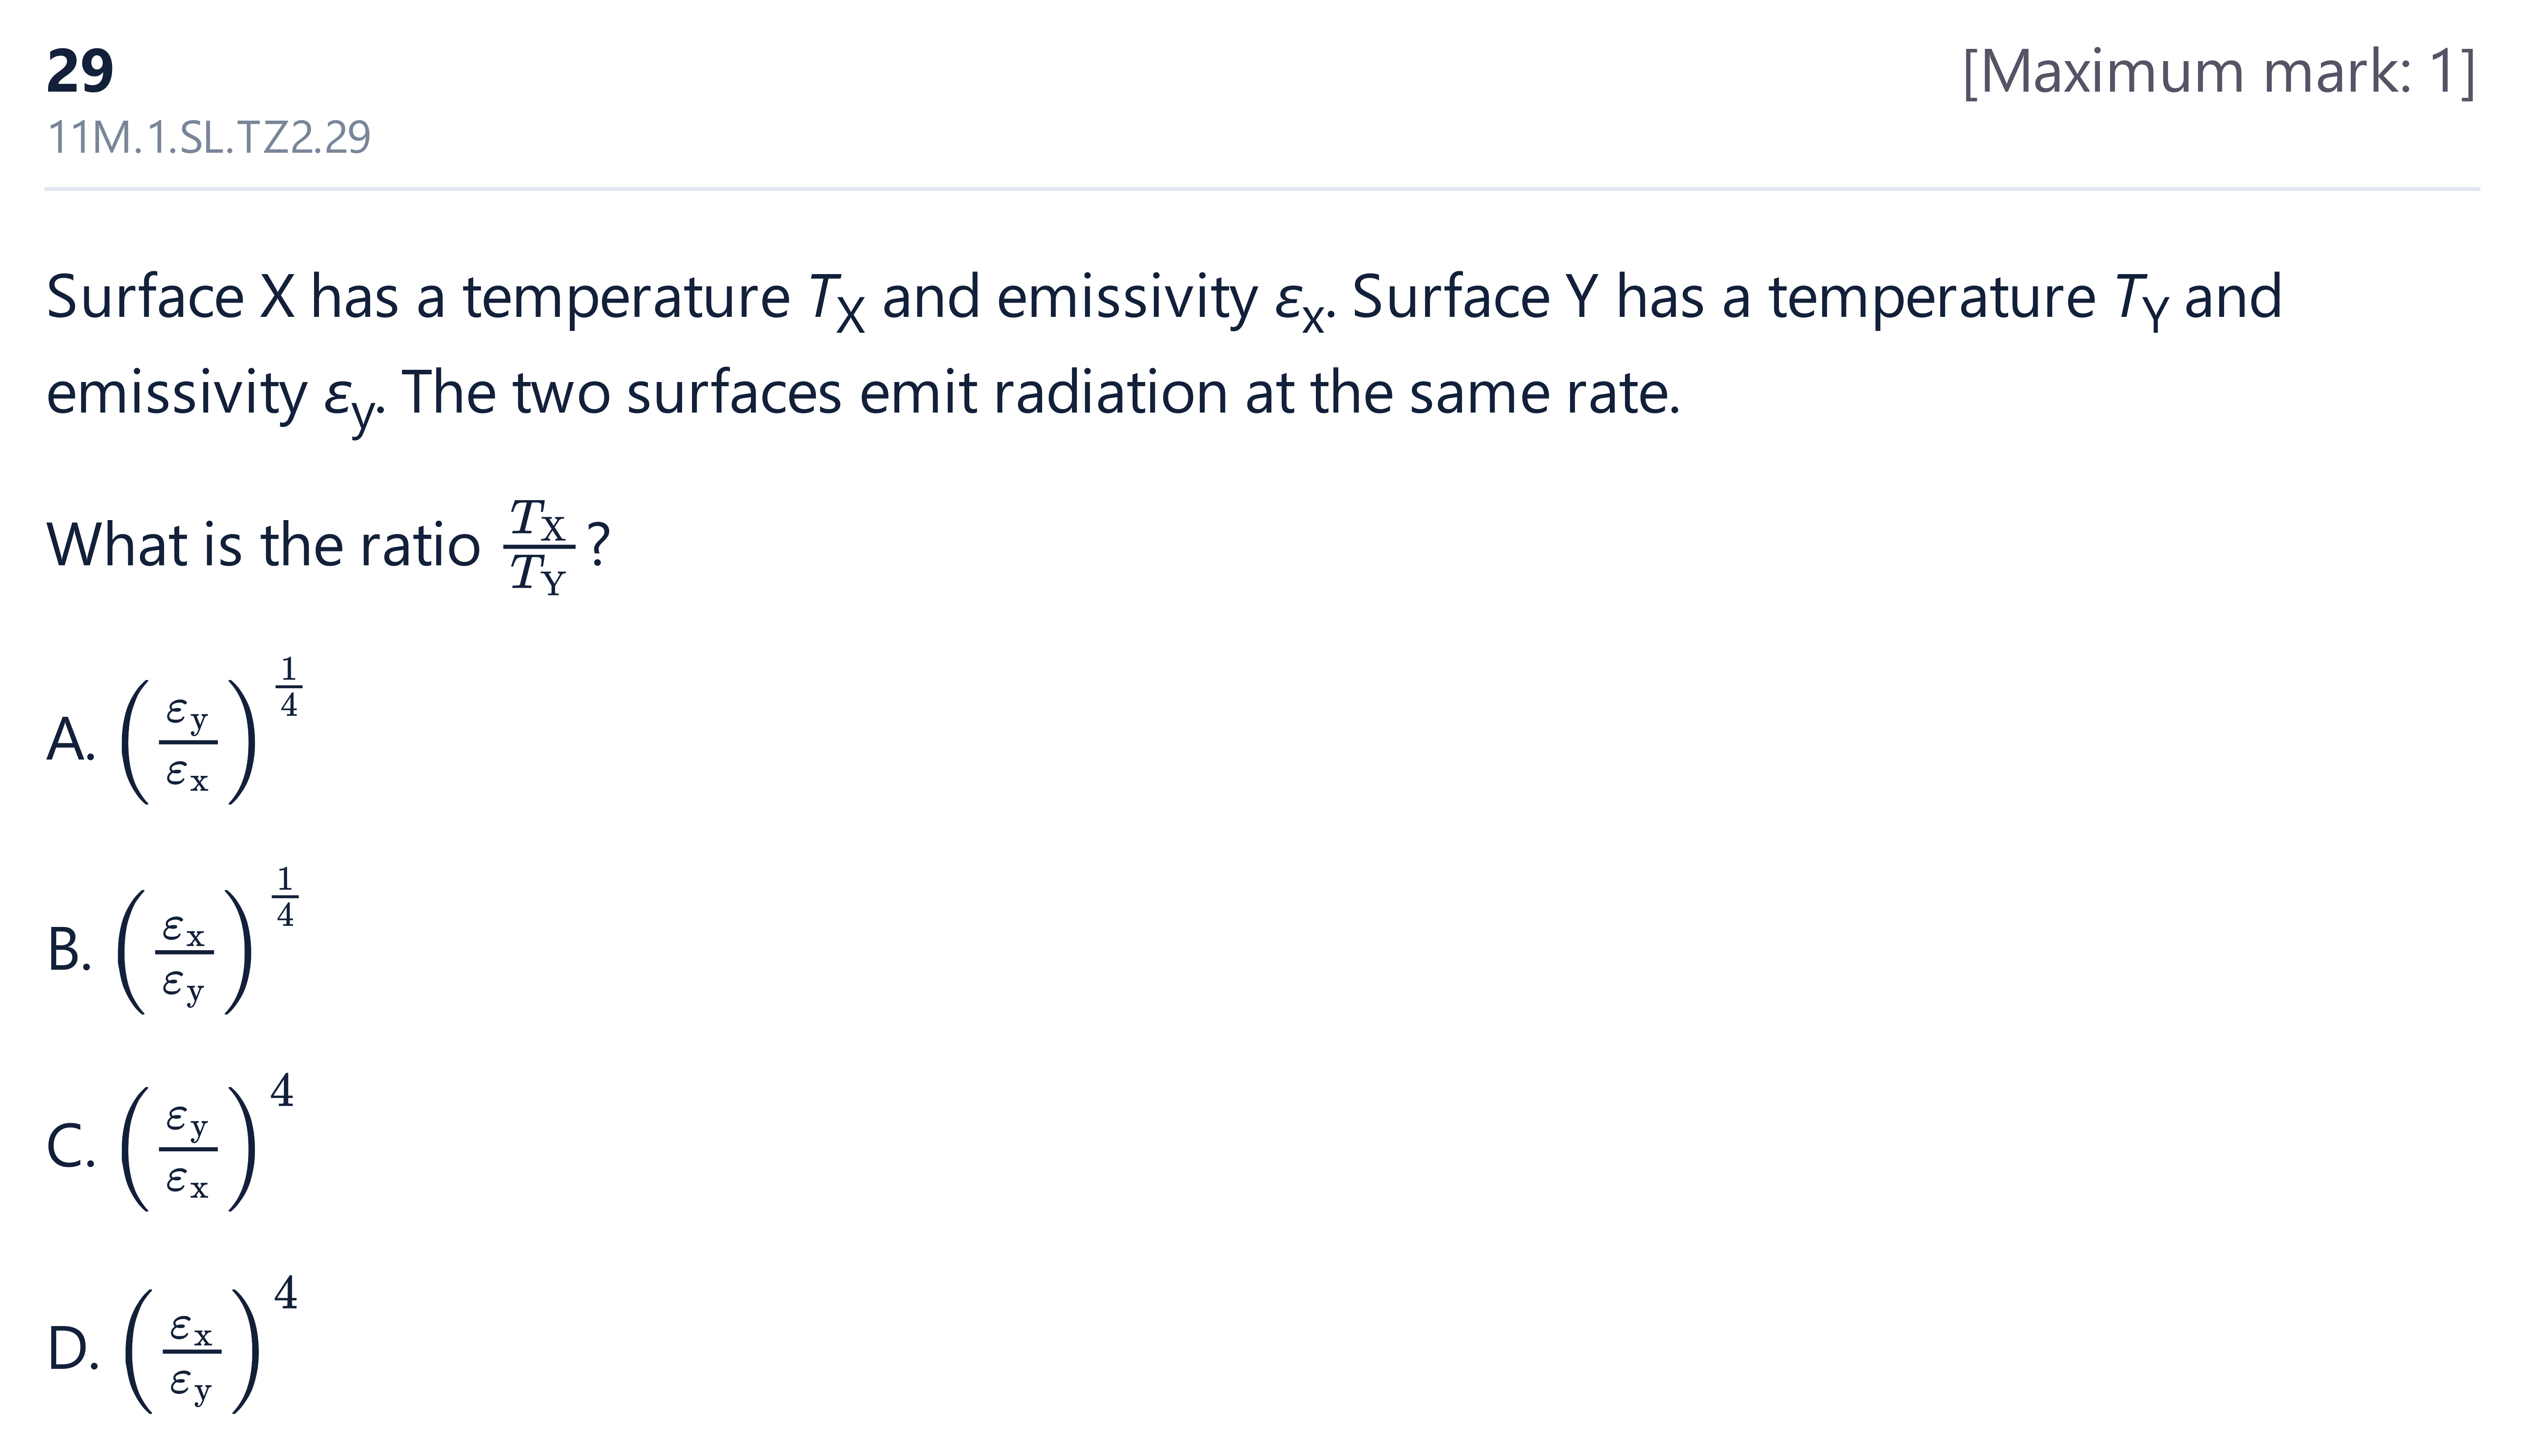Click the exponent 4 in option C

coord(282,1091)
